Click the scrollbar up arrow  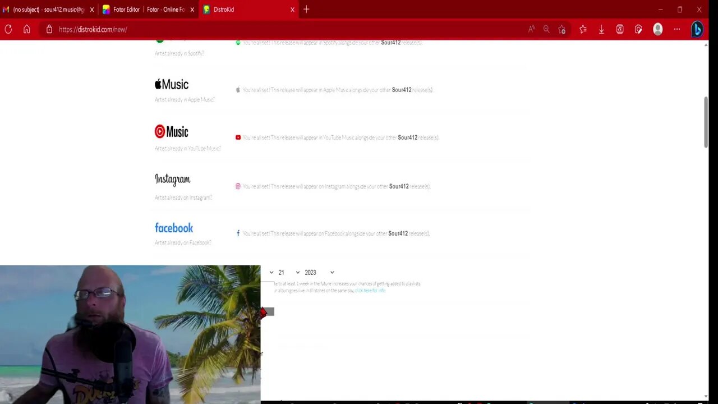coord(706,44)
